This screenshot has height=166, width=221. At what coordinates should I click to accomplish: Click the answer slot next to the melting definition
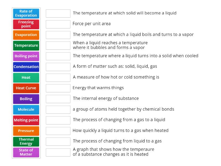click(x=58, y=13)
